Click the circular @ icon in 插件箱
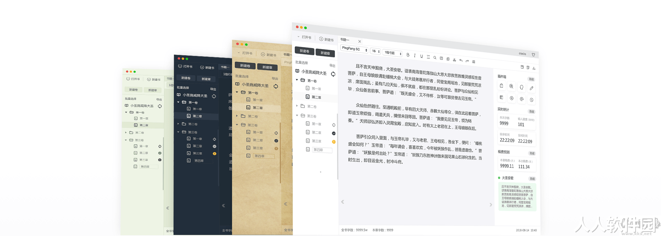The image size is (661, 236). [522, 99]
